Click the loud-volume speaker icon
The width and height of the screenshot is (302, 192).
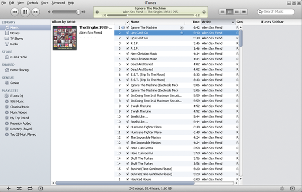[84, 12]
